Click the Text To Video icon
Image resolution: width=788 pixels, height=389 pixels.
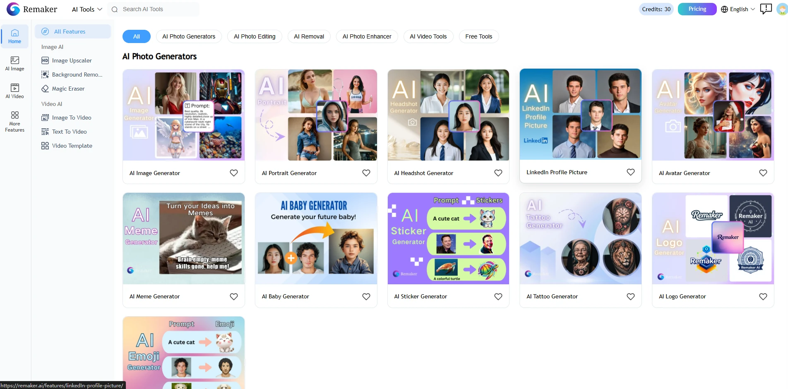(x=45, y=132)
